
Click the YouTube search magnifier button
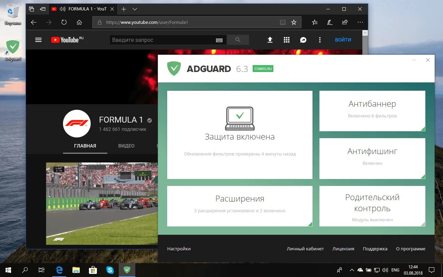point(238,40)
